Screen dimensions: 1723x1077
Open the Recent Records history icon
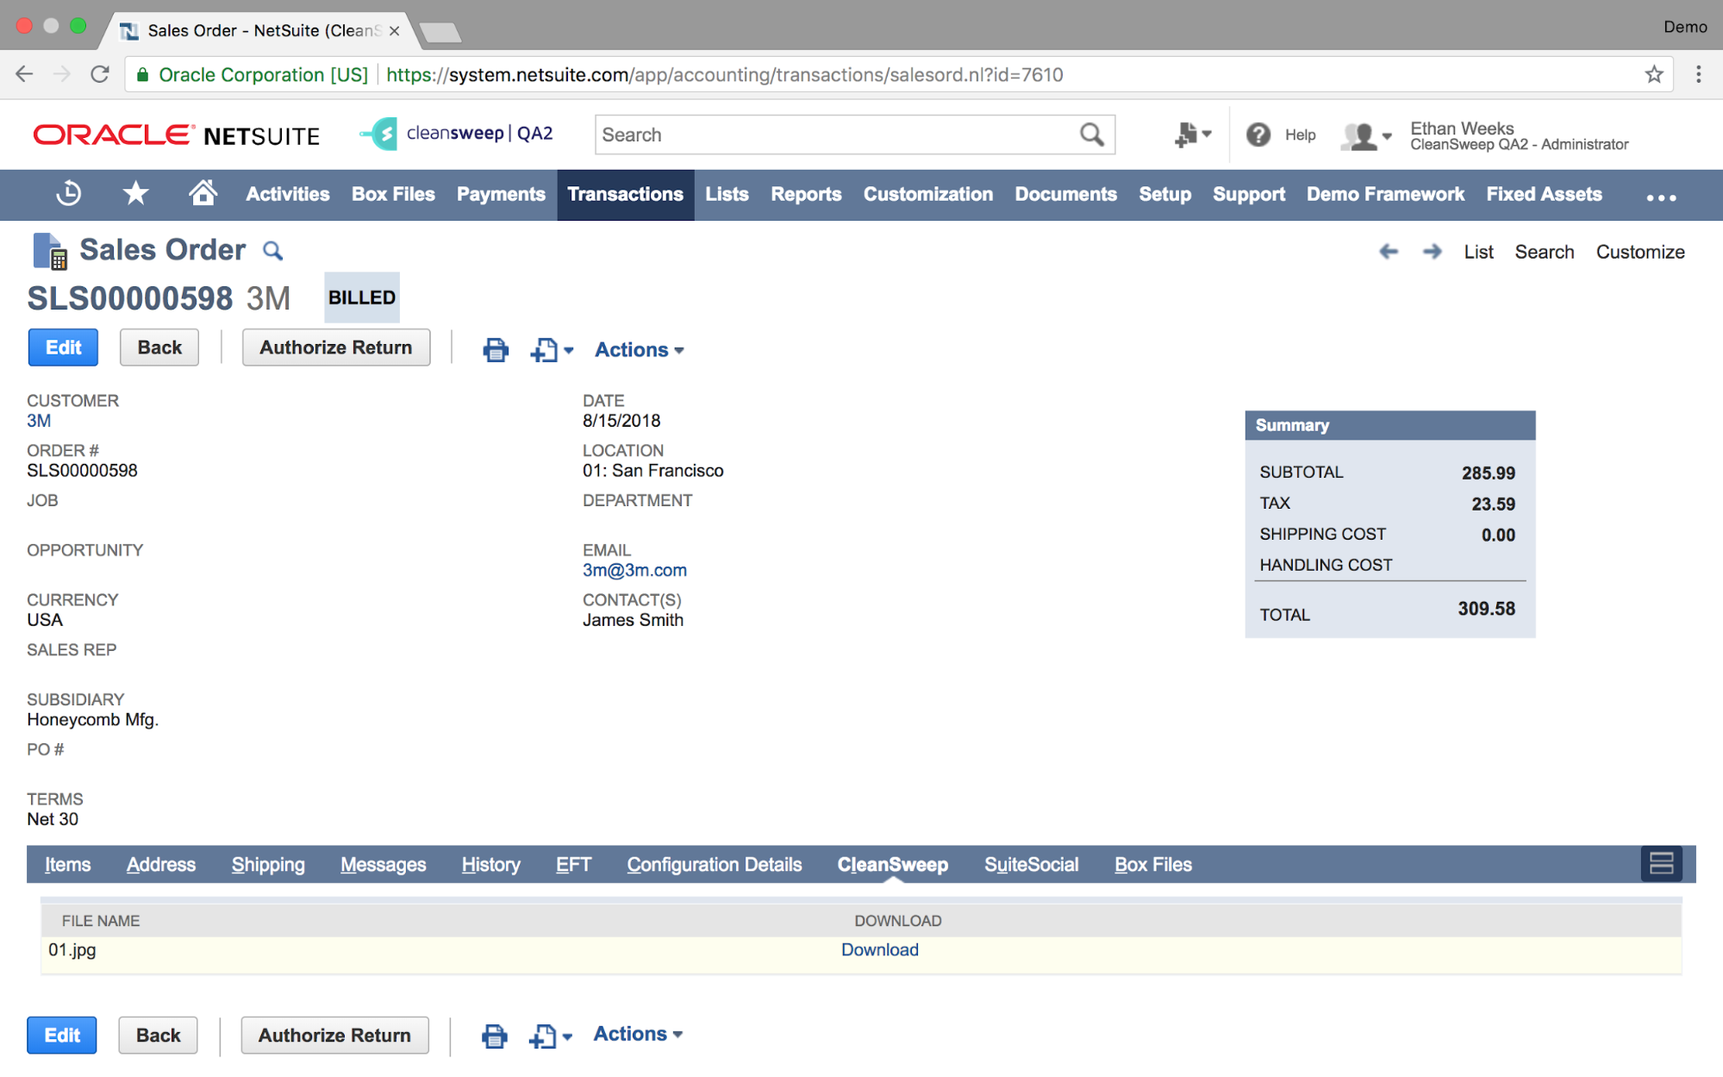pos(69,194)
